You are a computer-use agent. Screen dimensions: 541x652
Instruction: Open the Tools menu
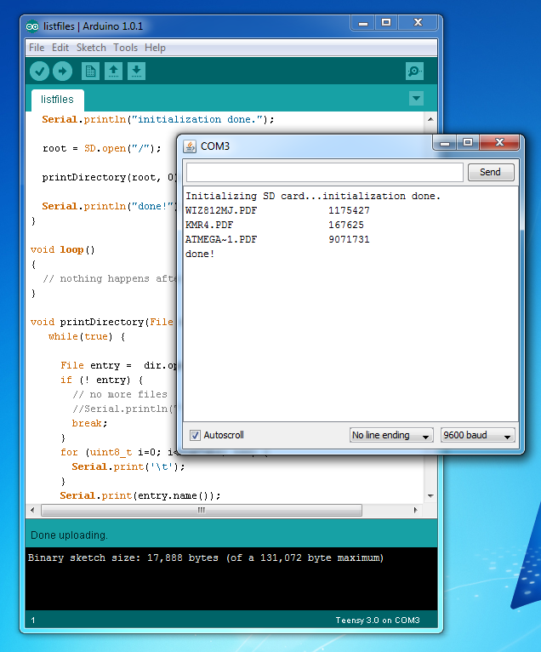coord(126,48)
